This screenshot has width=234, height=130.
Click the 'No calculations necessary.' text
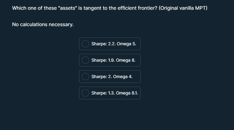[x=43, y=24]
